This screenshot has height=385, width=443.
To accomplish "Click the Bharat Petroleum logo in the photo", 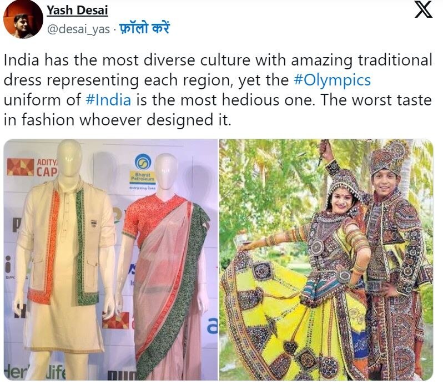I will (143, 171).
